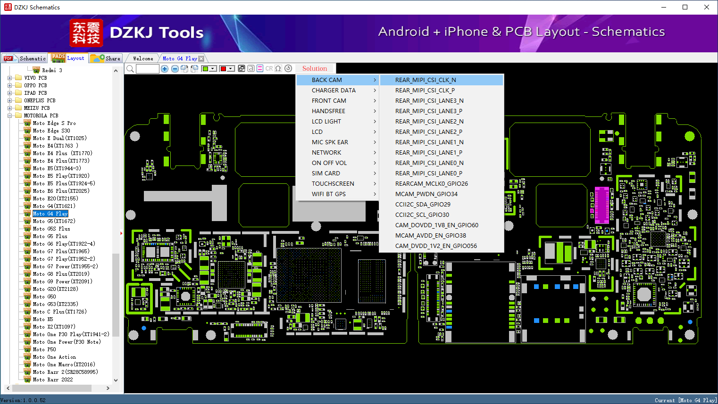This screenshot has height=404, width=718.
Task: Click the circular reset view icon
Action: point(288,69)
